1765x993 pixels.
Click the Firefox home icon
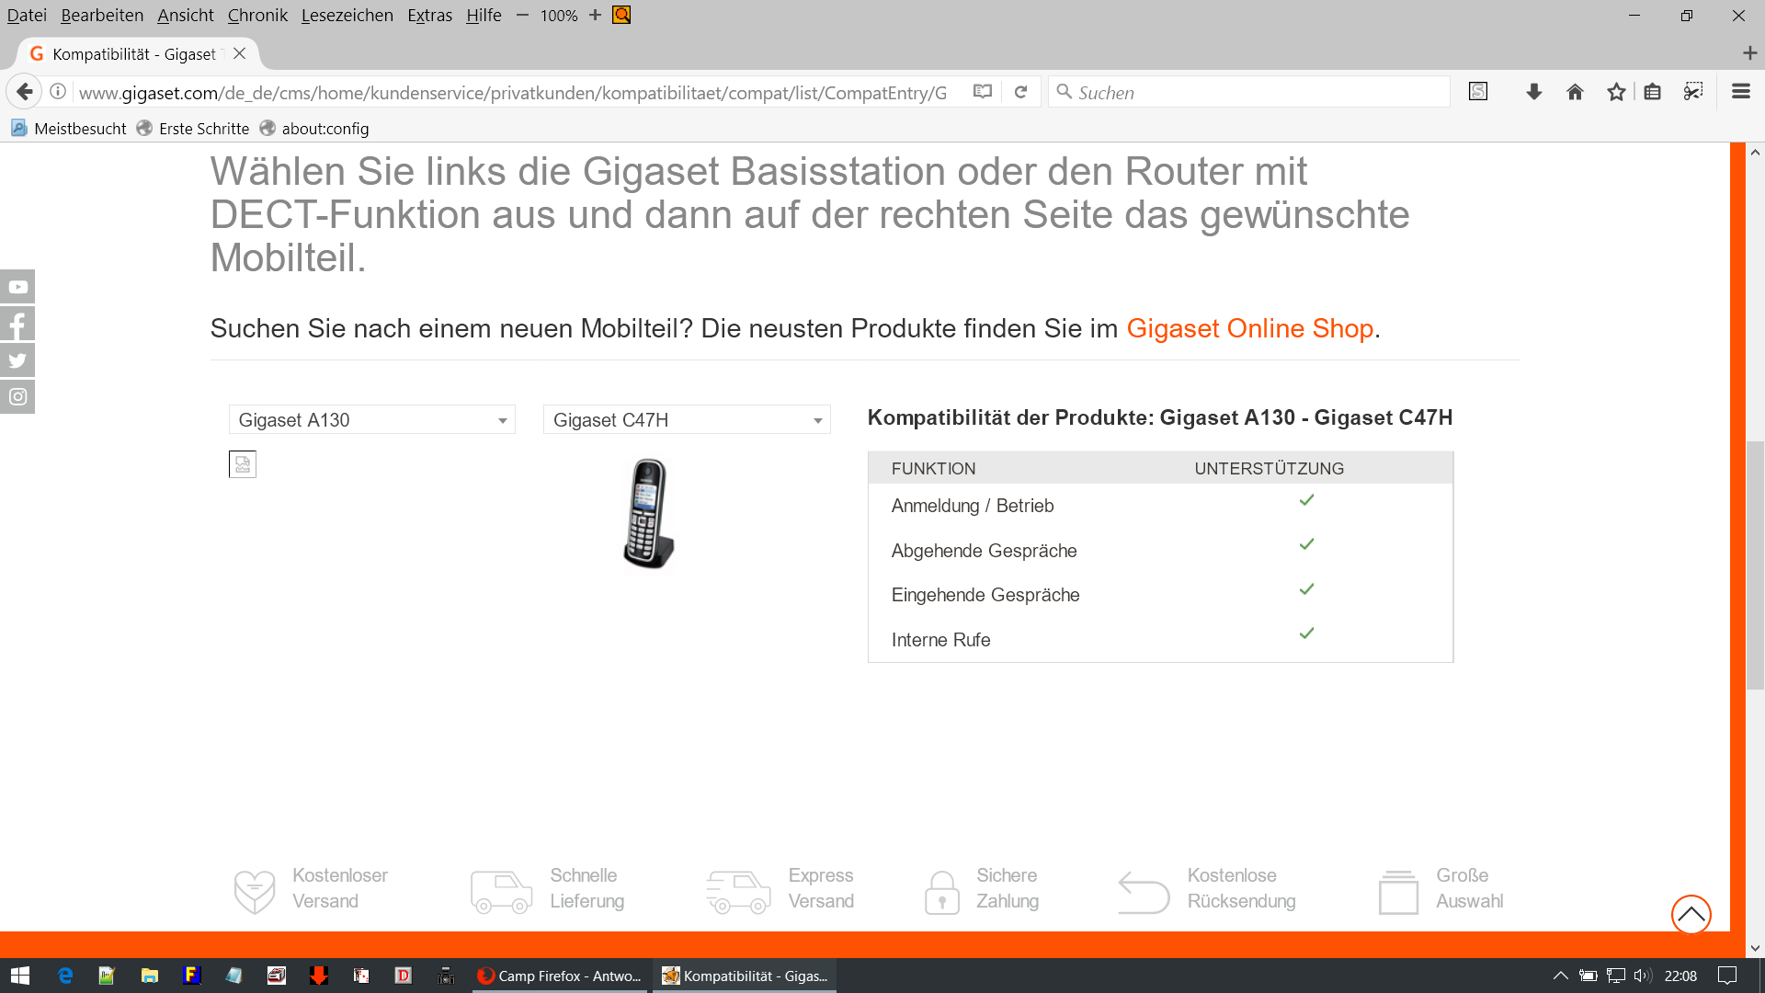click(x=1575, y=92)
